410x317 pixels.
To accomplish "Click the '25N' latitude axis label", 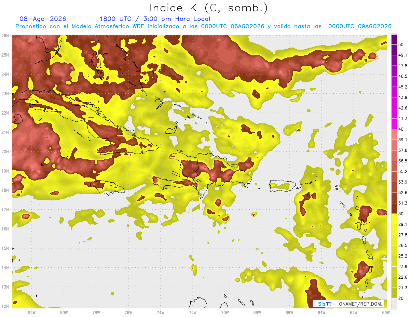I will (x=5, y=55).
